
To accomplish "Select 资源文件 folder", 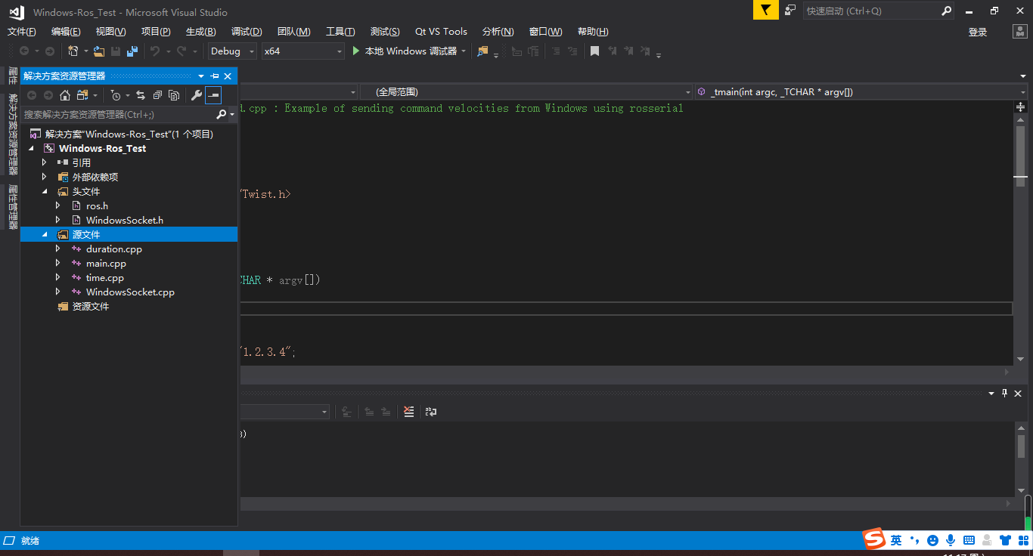I will tap(90, 307).
